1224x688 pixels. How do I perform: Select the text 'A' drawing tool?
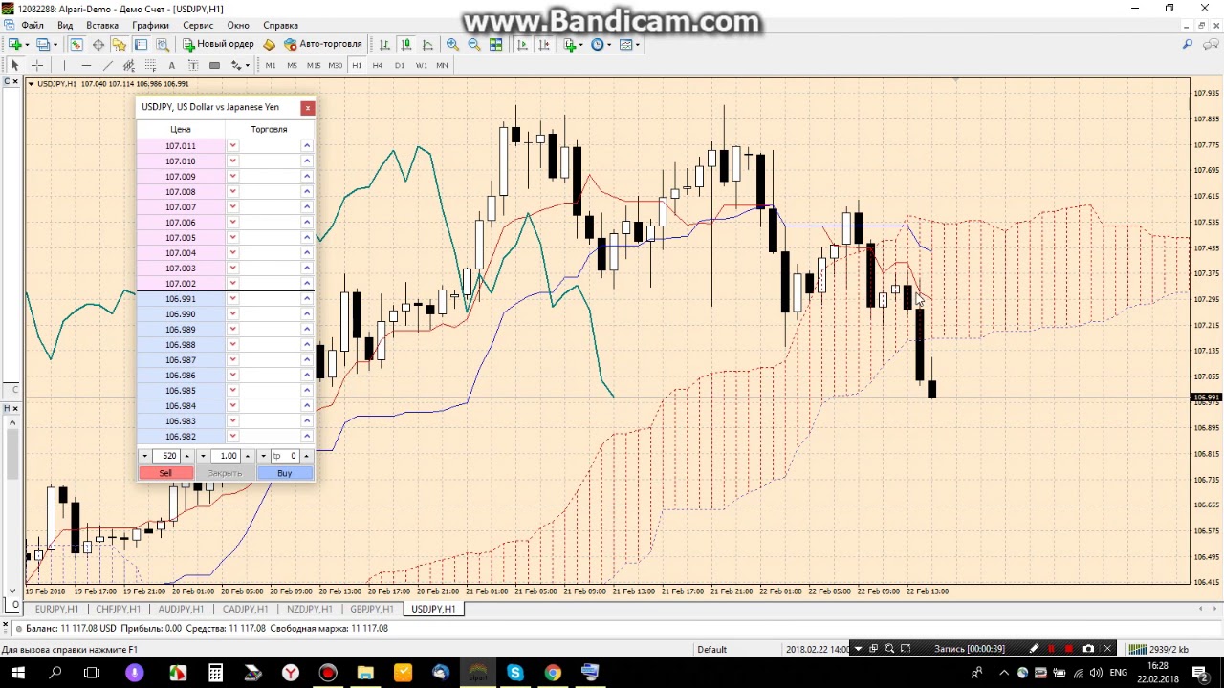171,65
